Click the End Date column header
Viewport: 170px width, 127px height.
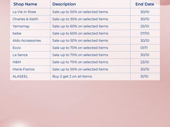(145, 4)
